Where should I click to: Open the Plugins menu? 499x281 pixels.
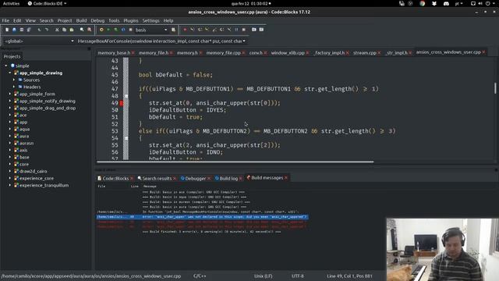click(131, 20)
